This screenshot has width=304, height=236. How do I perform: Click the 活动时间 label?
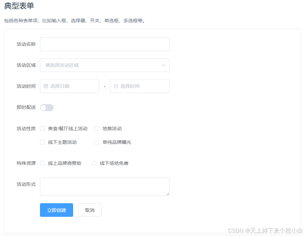coord(26,86)
